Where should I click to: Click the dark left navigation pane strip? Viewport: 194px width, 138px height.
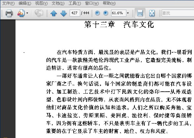coord(8,79)
